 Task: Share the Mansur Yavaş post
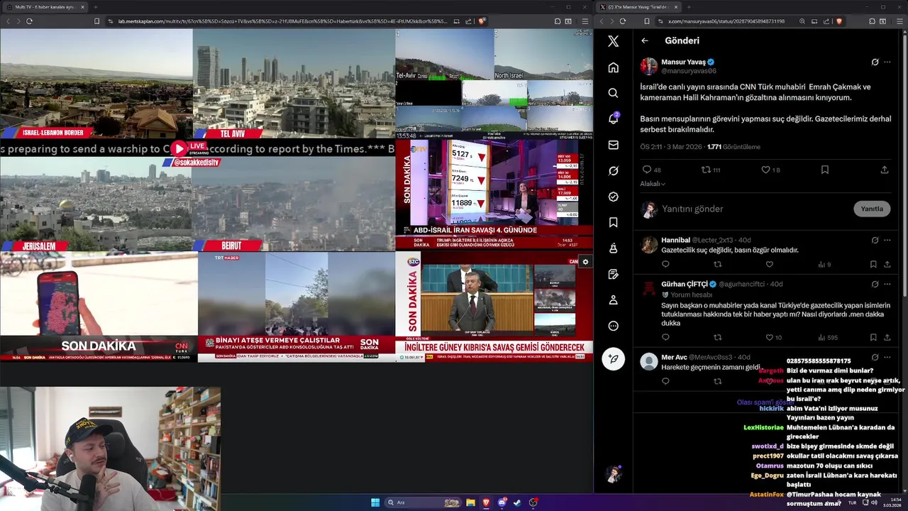click(x=885, y=170)
